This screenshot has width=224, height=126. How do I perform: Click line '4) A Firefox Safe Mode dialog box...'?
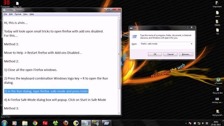click(x=55, y=100)
